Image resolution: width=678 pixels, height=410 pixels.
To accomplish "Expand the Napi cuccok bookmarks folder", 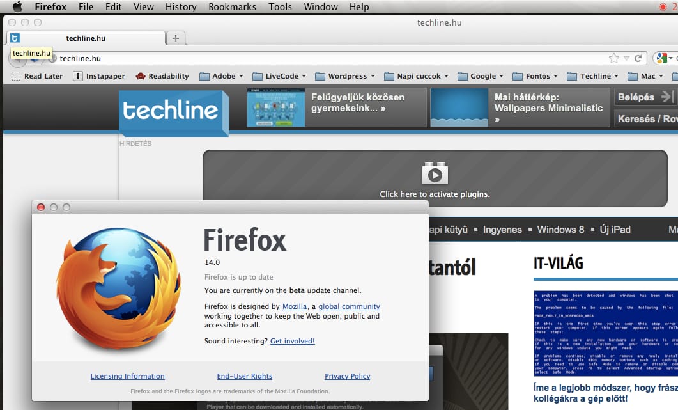I will 417,76.
